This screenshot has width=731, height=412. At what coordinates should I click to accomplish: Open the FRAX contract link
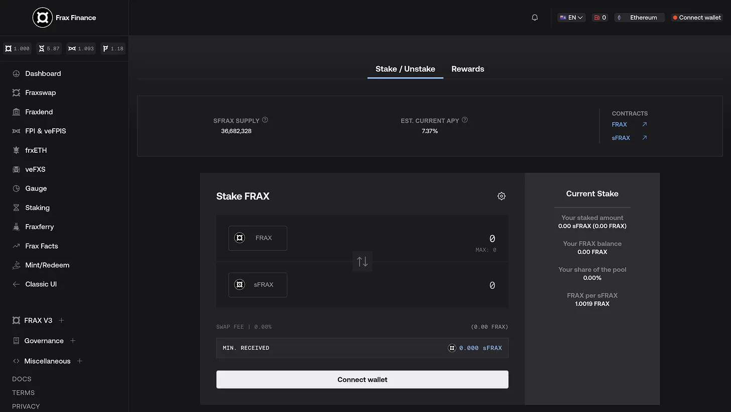(x=620, y=125)
